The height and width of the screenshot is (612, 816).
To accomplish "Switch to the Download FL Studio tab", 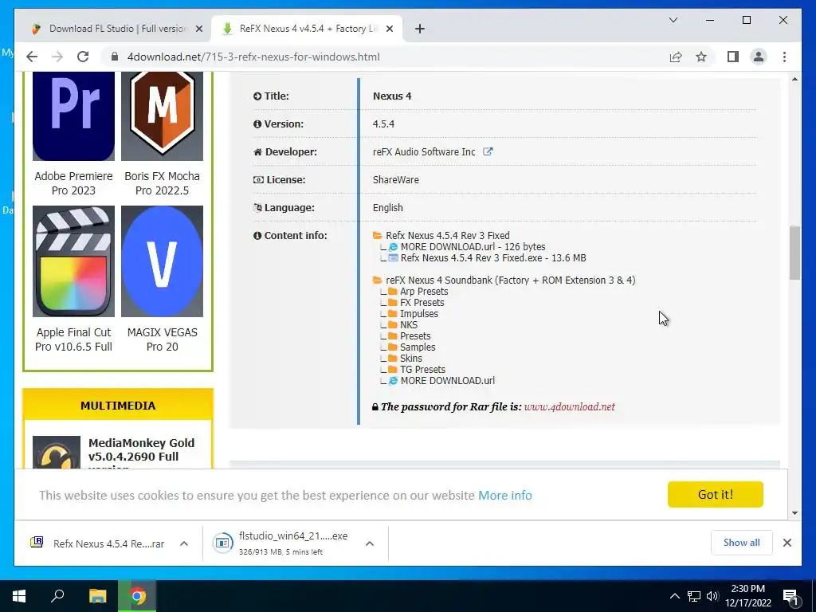I will tap(117, 29).
